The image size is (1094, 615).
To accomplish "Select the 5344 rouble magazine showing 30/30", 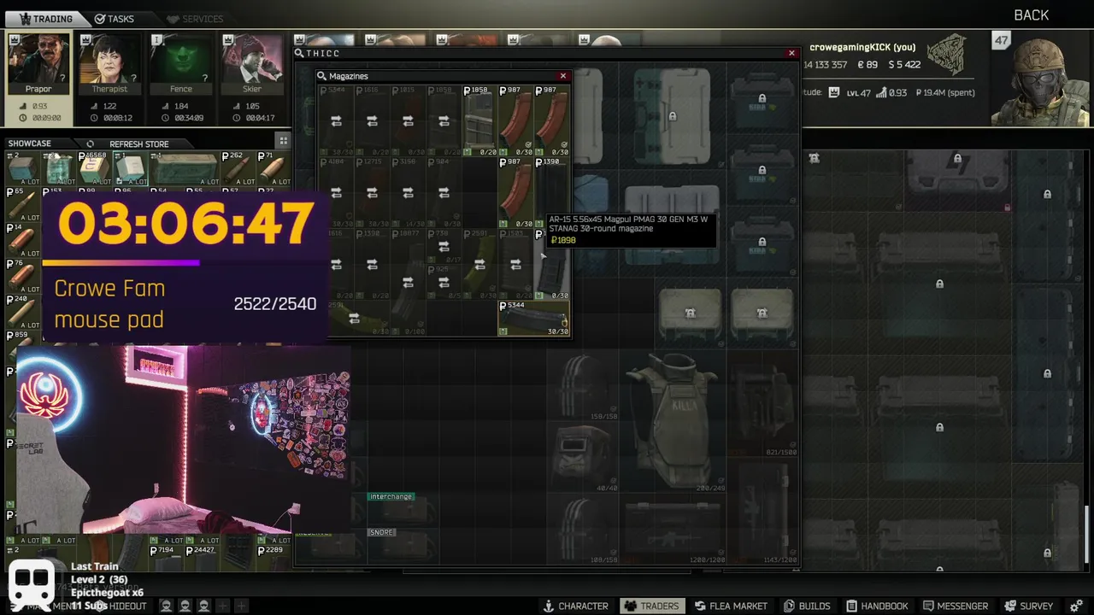I will tap(534, 318).
